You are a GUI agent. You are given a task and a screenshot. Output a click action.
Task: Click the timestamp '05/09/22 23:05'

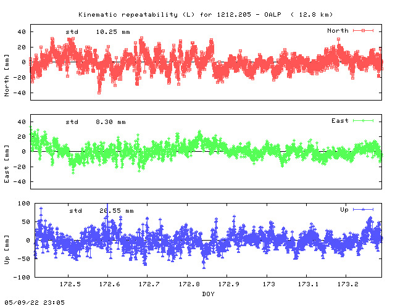(35, 302)
